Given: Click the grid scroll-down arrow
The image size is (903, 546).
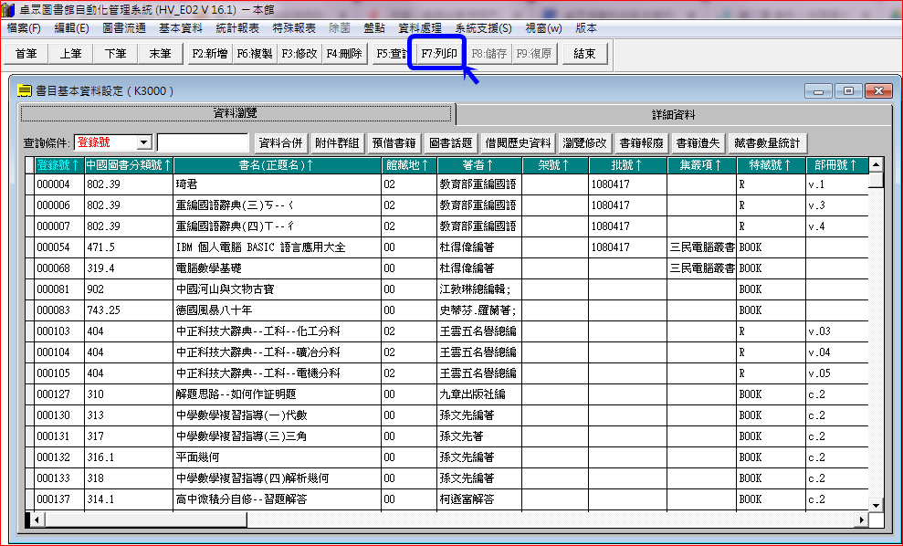Looking at the screenshot, I should click(x=876, y=505).
